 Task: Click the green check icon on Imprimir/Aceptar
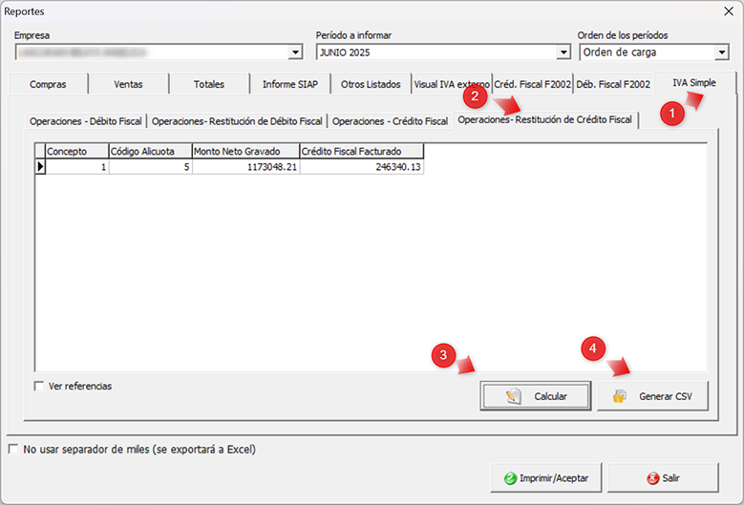(x=510, y=477)
